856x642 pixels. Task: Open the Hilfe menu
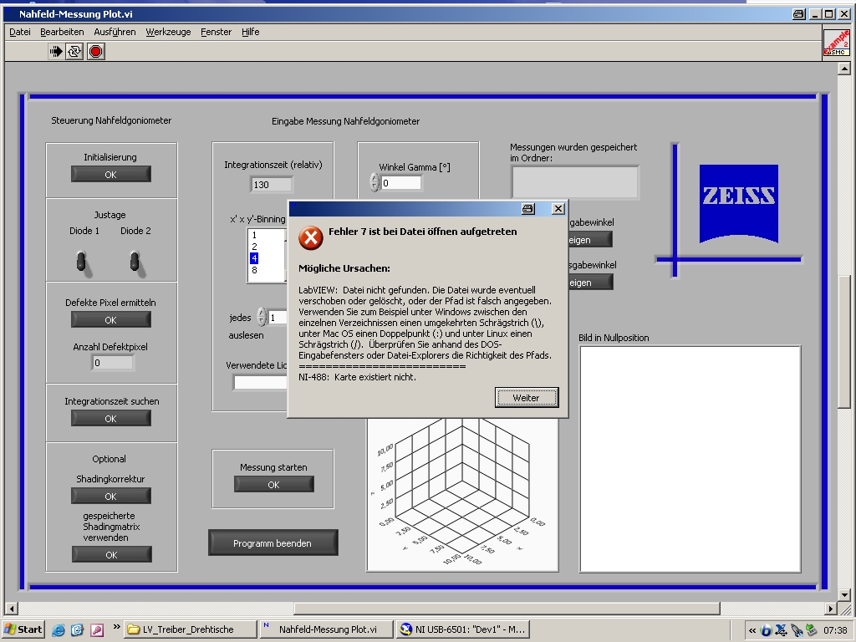click(x=251, y=32)
